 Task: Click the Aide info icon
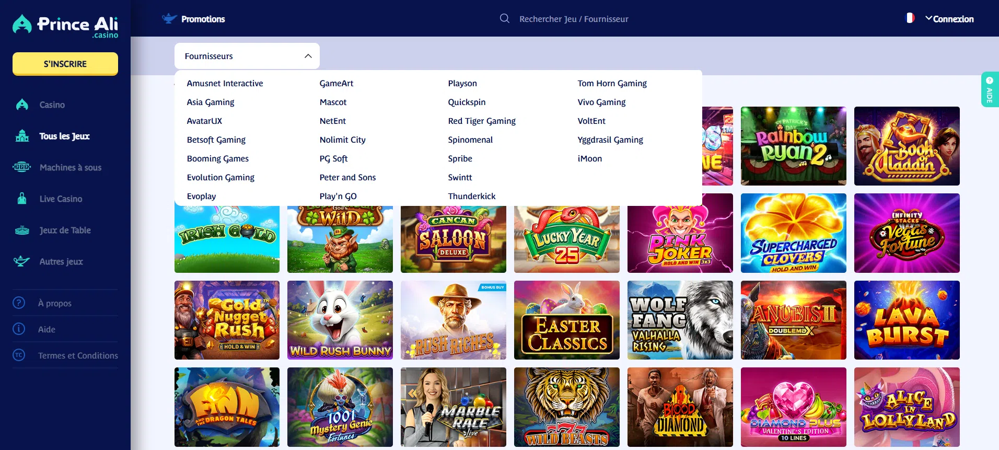pos(19,329)
